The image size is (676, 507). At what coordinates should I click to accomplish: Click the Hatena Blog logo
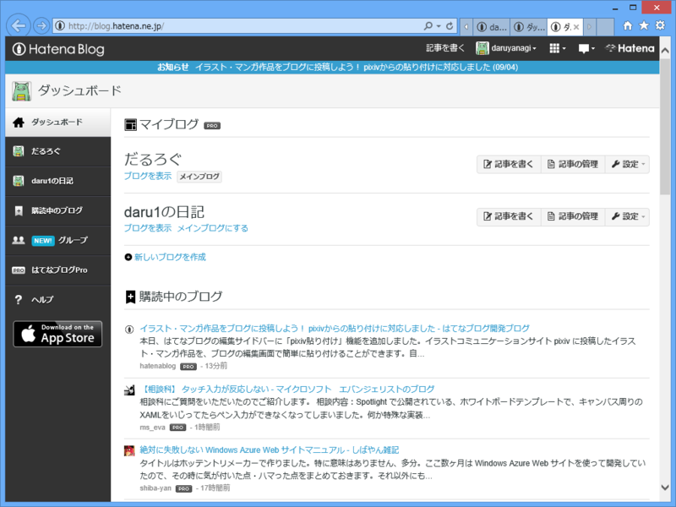point(58,49)
